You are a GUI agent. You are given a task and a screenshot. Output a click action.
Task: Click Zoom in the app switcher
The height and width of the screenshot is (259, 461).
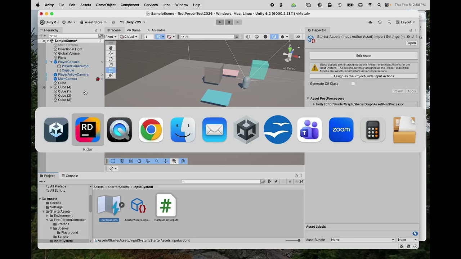point(341,129)
